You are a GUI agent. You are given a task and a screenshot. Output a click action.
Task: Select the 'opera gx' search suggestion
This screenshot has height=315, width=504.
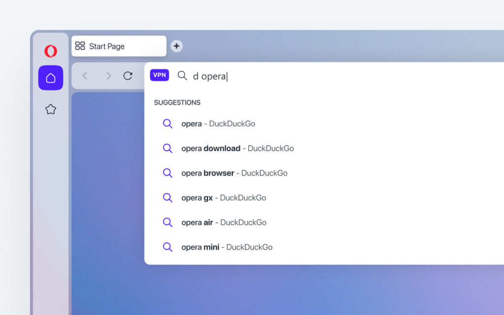[x=223, y=197]
